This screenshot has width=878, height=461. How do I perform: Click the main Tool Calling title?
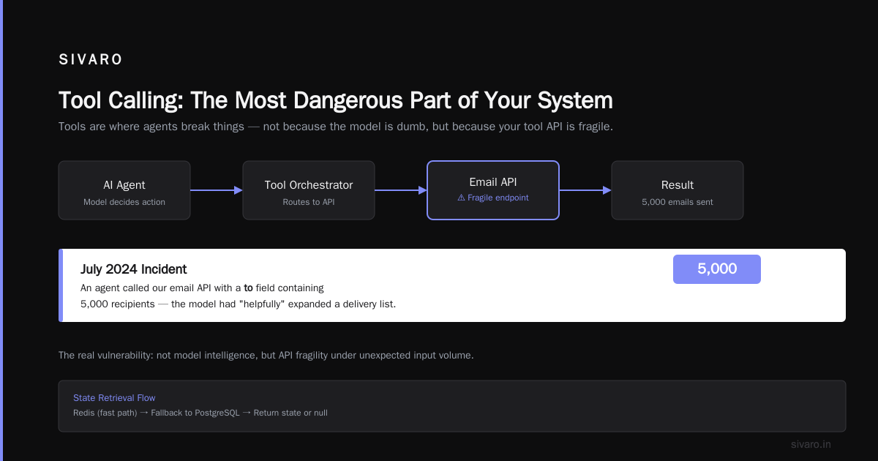click(x=336, y=100)
